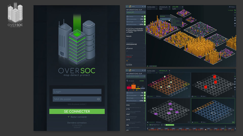Expand the 'None' grouping dropdown
Screen dimensions: 243x136
pyautogui.click(x=165, y=9)
